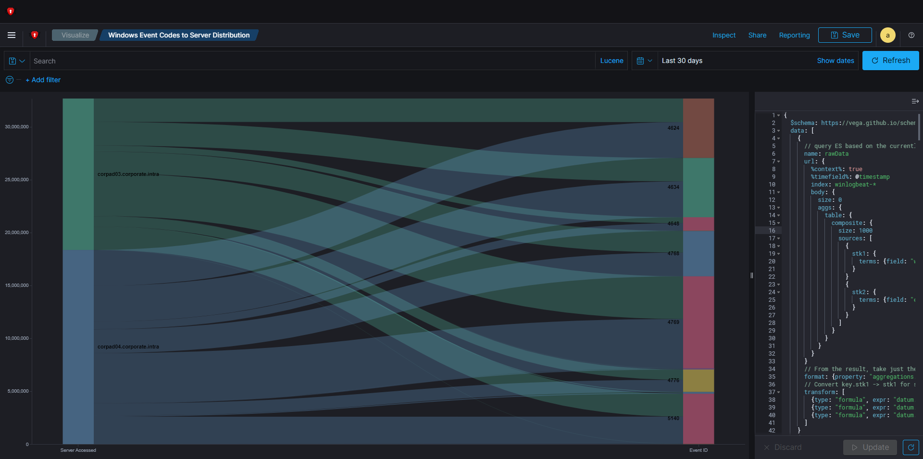This screenshot has height=459, width=923.
Task: Open the saved query menu
Action: click(17, 61)
